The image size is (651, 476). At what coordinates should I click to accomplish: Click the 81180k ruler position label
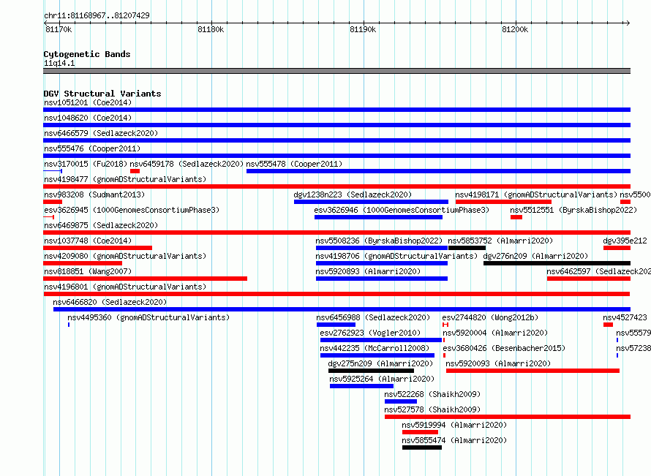pos(211,29)
